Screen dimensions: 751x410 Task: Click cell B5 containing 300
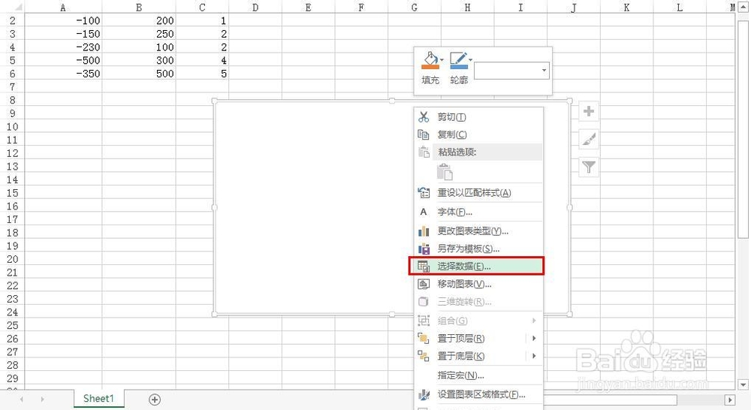coord(139,60)
